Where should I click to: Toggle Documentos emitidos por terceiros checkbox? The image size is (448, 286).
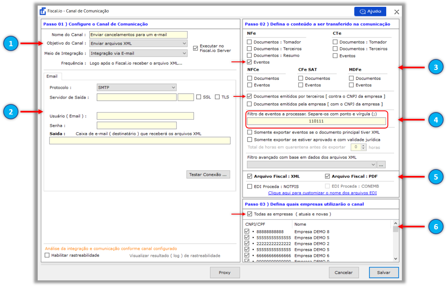(249, 96)
